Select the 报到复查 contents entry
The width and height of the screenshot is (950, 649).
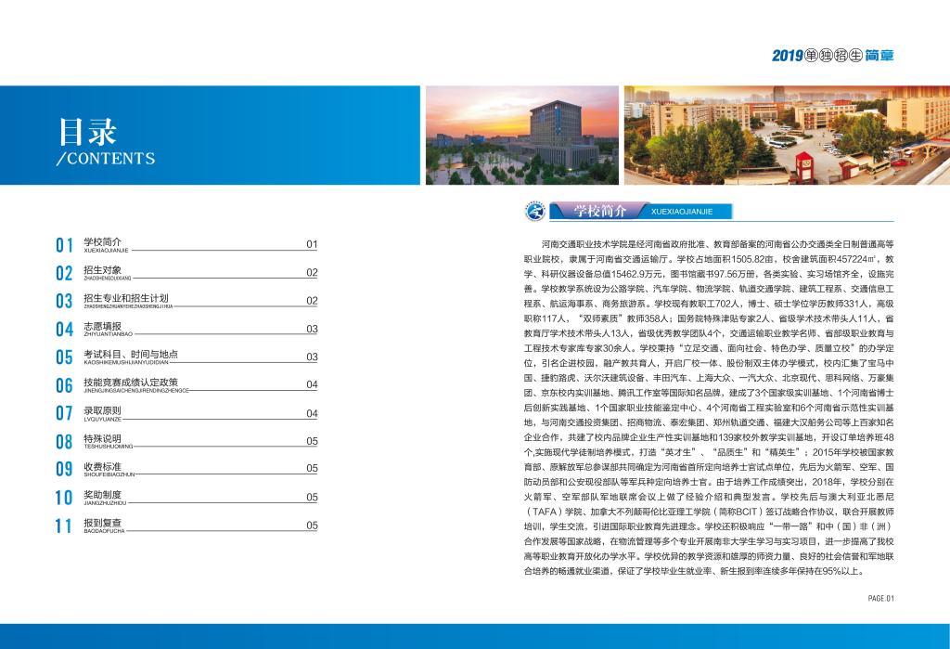click(x=102, y=524)
